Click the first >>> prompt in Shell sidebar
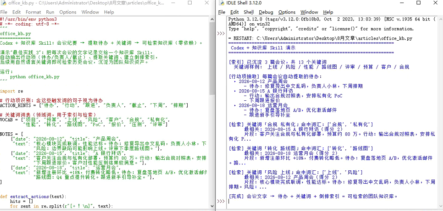Viewport: 443px width, 211px height. 221,34
